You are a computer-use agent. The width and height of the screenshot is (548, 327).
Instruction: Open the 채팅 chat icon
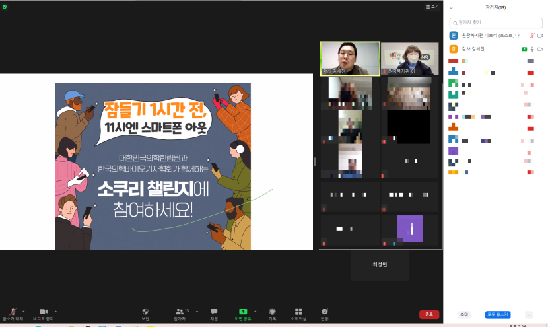click(x=214, y=312)
